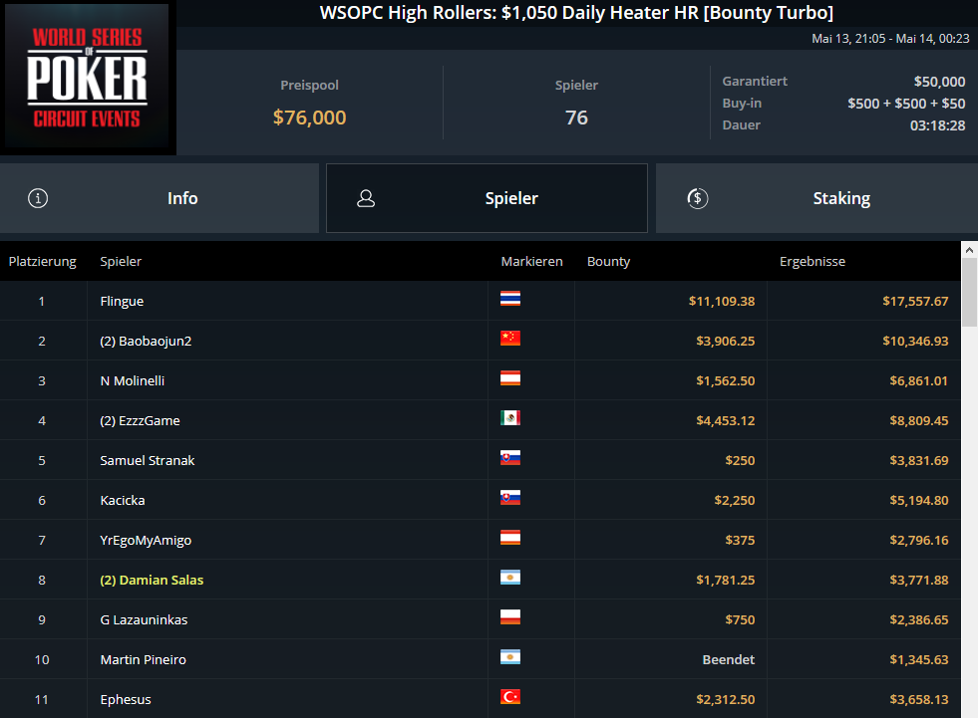Viewport: 978px width, 718px height.
Task: Click the World Series of Poker logo
Action: (87, 76)
